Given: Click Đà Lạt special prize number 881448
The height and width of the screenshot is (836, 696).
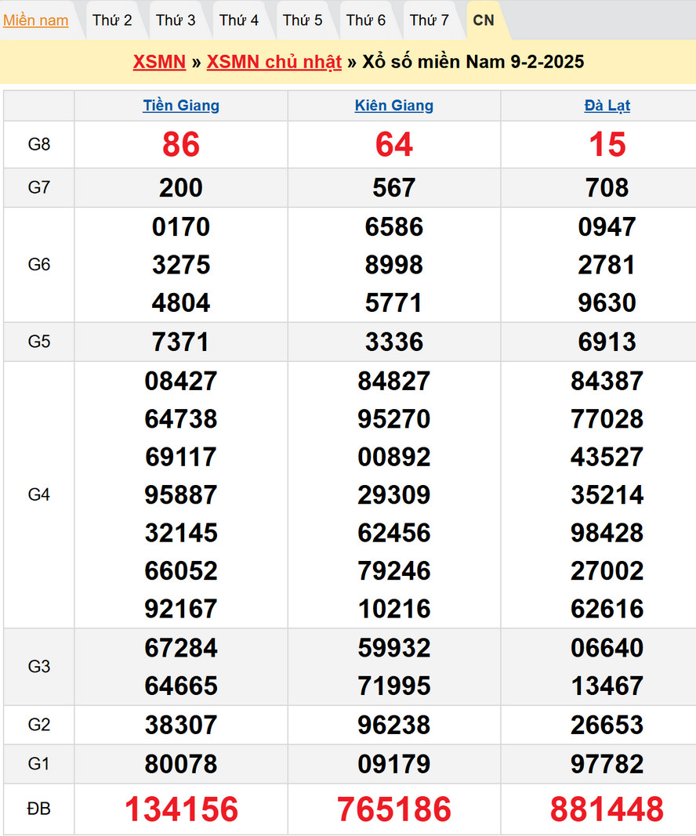Looking at the screenshot, I should [x=607, y=809].
